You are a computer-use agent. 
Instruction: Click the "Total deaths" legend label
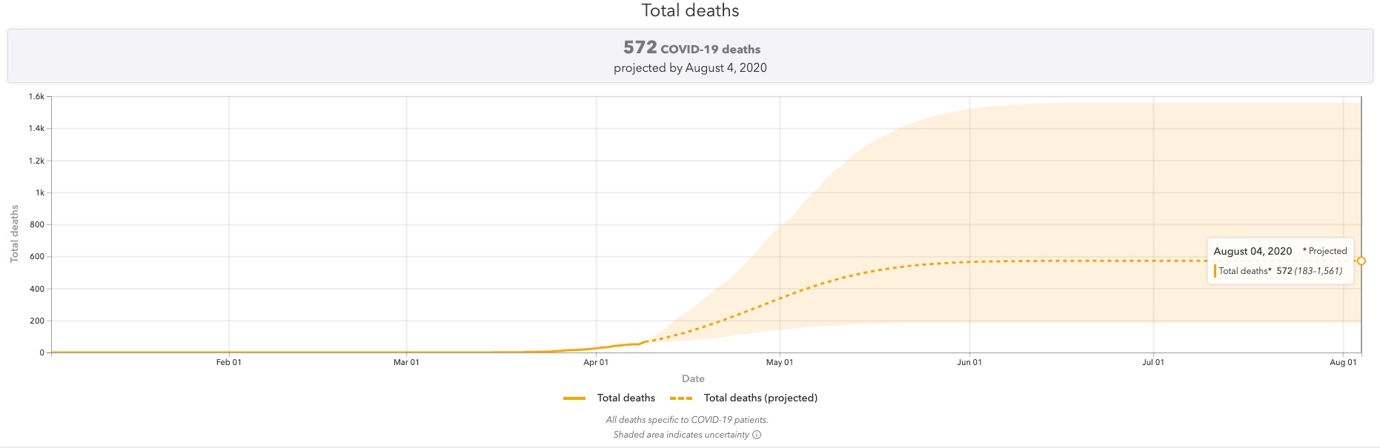point(626,398)
